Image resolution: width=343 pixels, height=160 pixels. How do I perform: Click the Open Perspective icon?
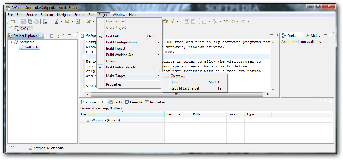(10, 28)
